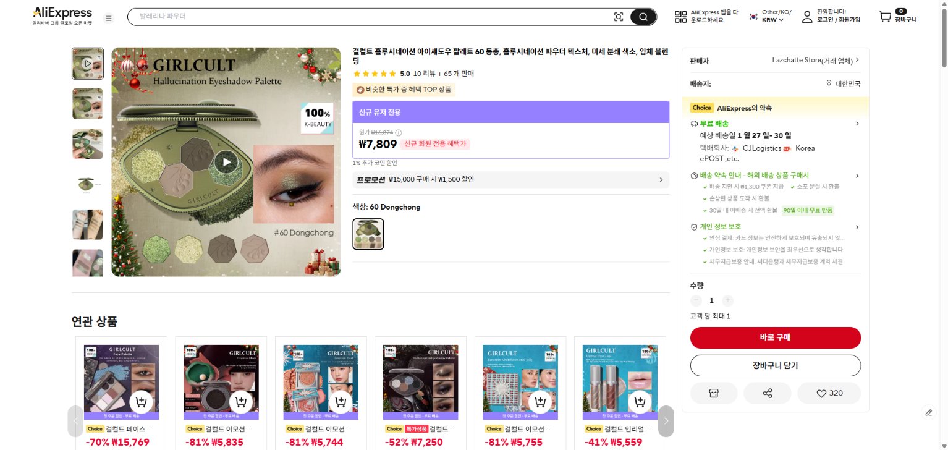Click the next arrow on related products carousel

pyautogui.click(x=666, y=421)
